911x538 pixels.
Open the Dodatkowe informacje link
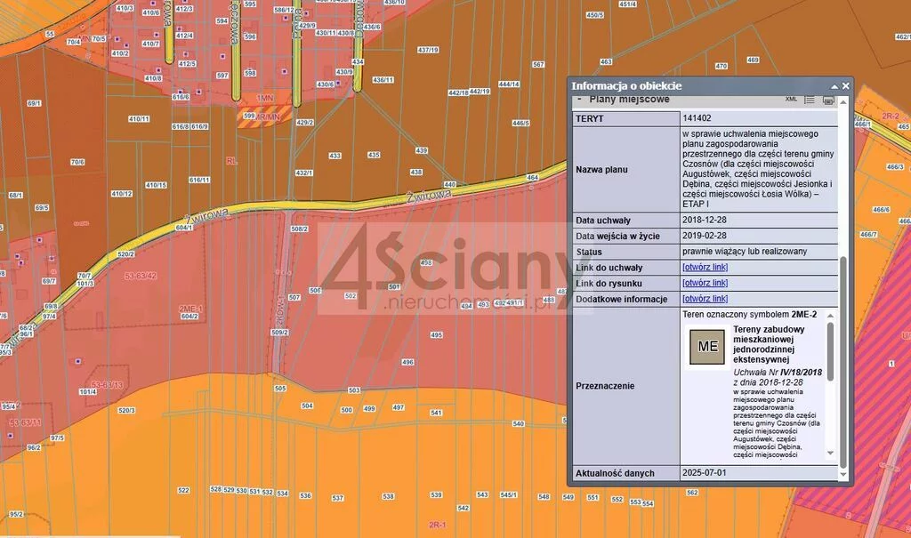tap(705, 300)
